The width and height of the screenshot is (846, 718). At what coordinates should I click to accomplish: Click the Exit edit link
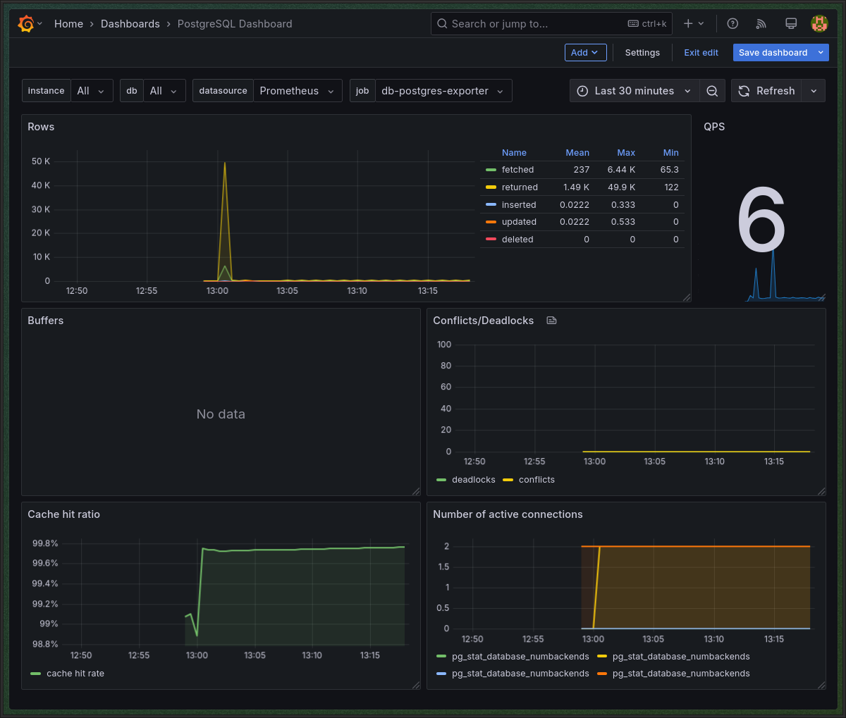pos(701,53)
